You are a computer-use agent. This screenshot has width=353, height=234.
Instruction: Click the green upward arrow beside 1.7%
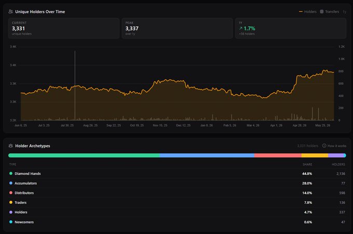tap(241, 28)
